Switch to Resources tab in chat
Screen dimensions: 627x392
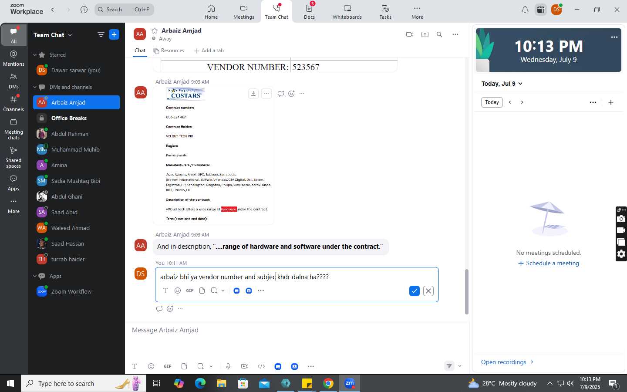click(169, 51)
